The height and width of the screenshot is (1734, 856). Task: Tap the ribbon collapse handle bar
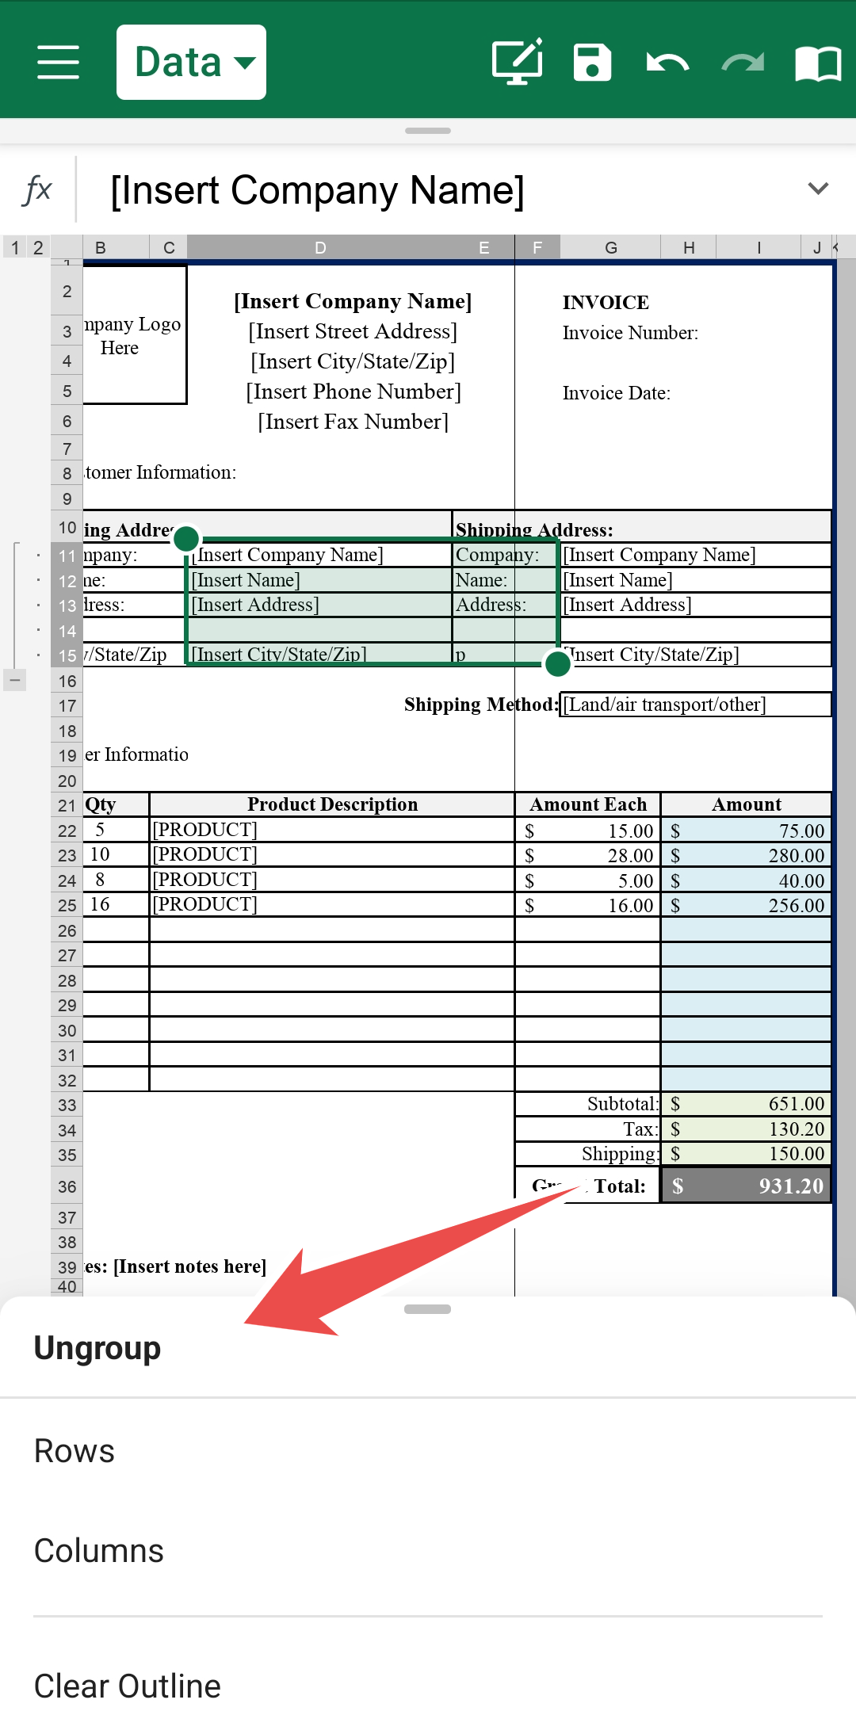click(x=428, y=131)
